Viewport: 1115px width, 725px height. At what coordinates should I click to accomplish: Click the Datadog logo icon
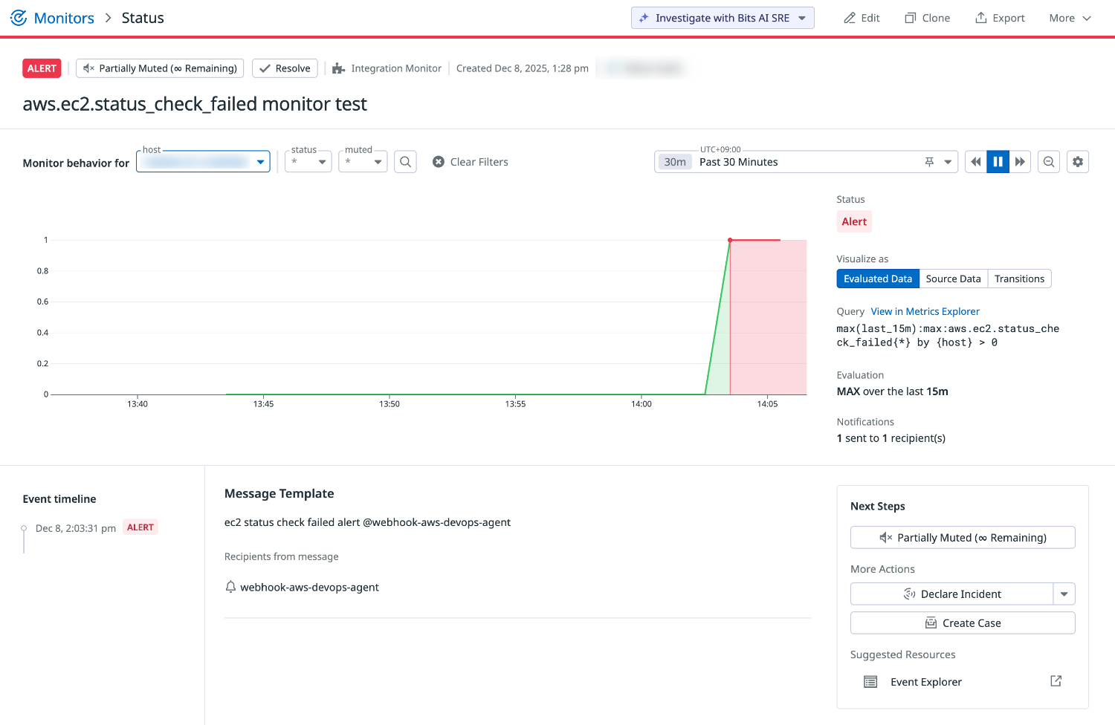19,18
